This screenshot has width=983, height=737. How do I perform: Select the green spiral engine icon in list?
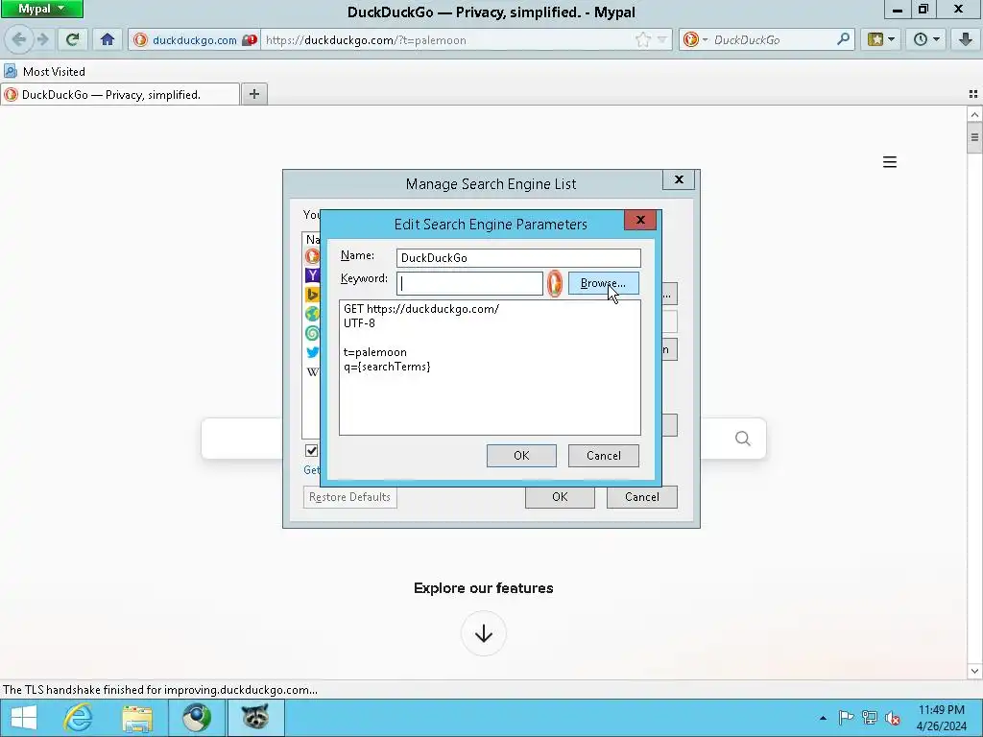[x=312, y=333]
